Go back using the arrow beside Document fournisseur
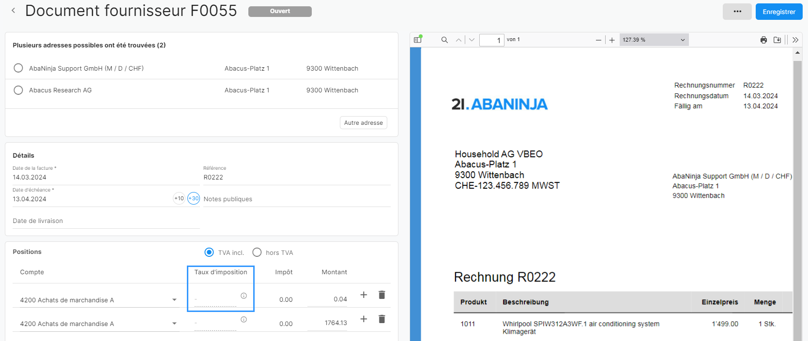 pyautogui.click(x=14, y=11)
